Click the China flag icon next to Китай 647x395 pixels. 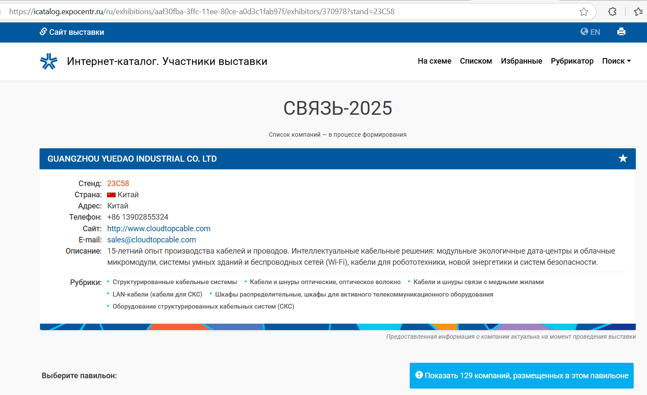pyautogui.click(x=111, y=195)
